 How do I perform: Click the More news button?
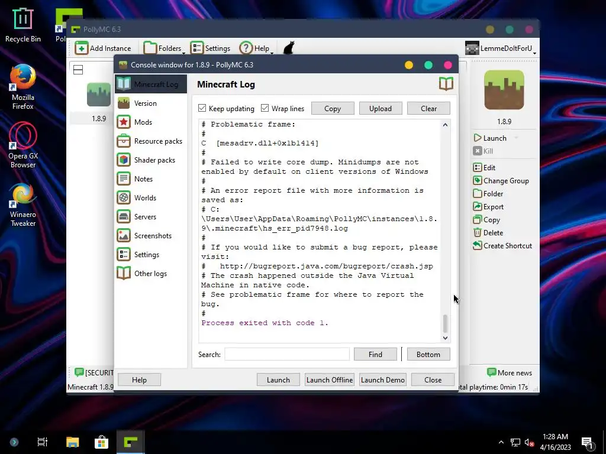coord(510,372)
